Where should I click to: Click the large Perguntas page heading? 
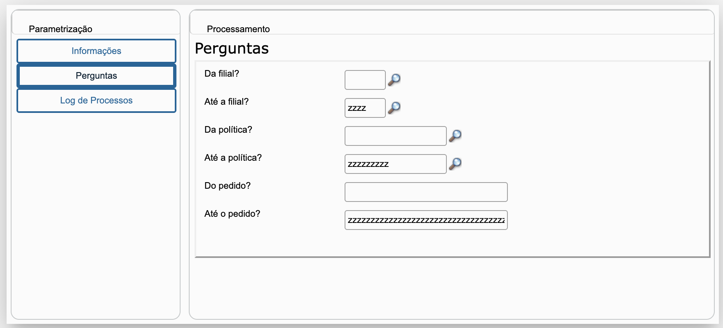tap(232, 49)
